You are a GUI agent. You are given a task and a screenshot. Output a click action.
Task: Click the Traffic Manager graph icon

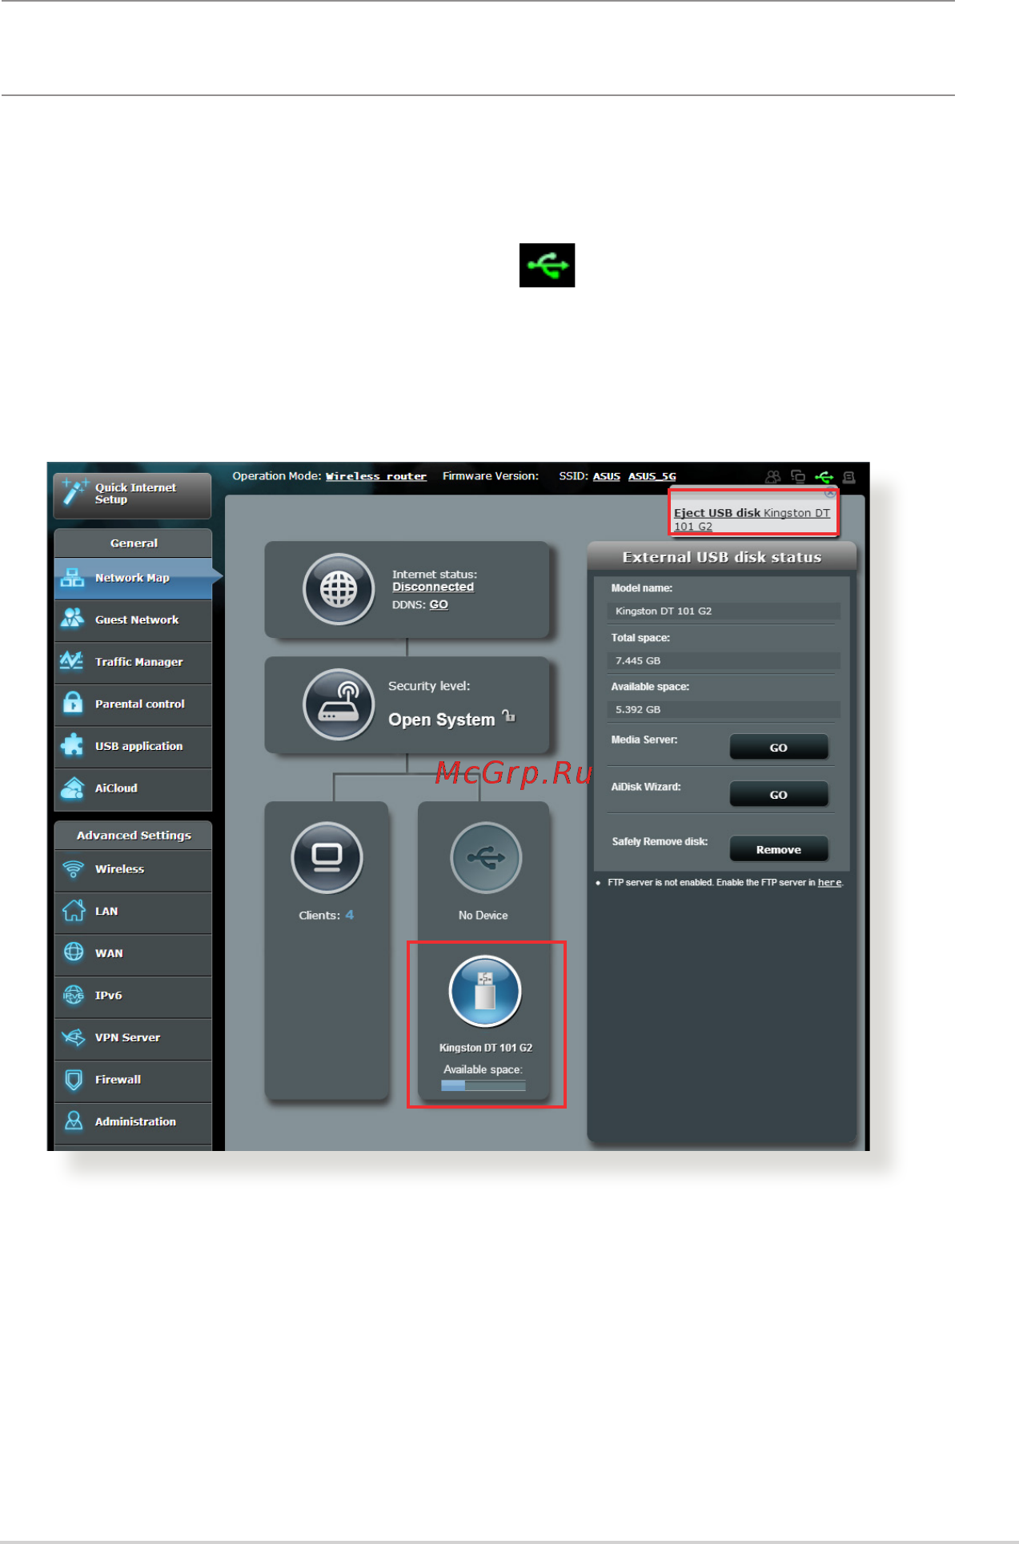[72, 661]
